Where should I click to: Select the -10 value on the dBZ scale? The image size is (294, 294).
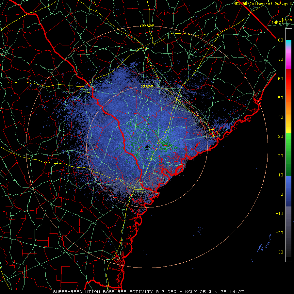coord(279,214)
